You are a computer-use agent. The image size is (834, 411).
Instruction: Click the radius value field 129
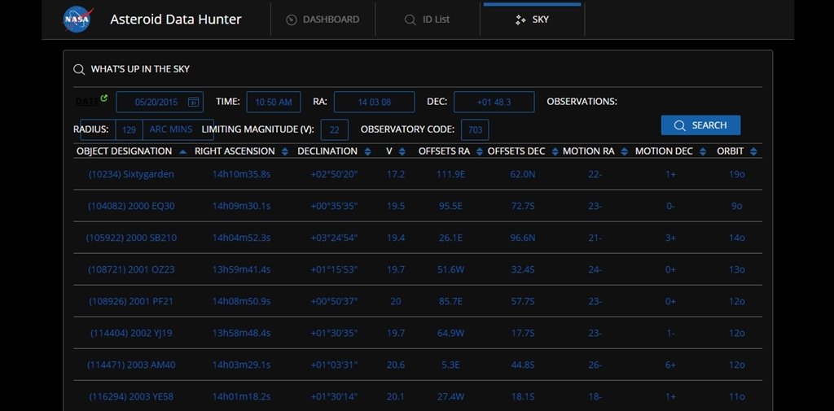pyautogui.click(x=129, y=129)
